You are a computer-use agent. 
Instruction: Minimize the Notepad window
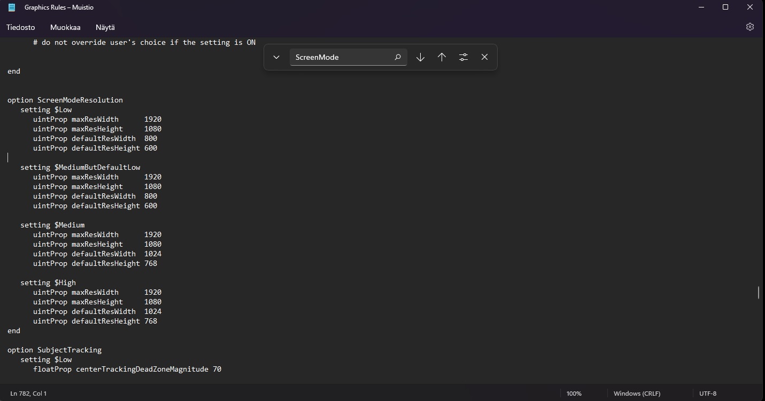[701, 7]
